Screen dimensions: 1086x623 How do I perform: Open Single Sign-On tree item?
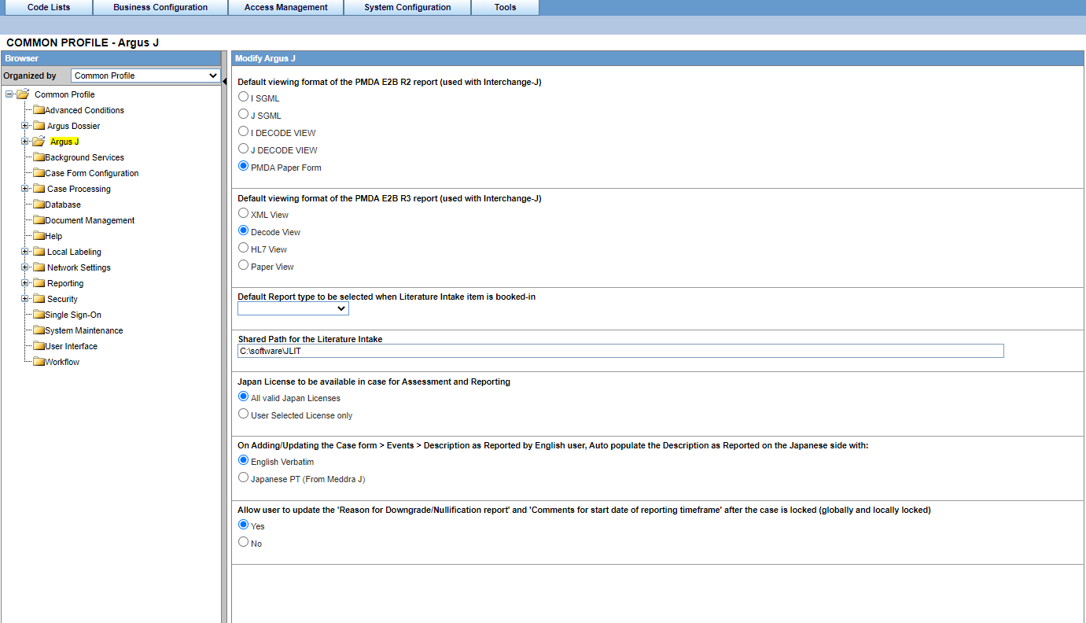click(73, 315)
